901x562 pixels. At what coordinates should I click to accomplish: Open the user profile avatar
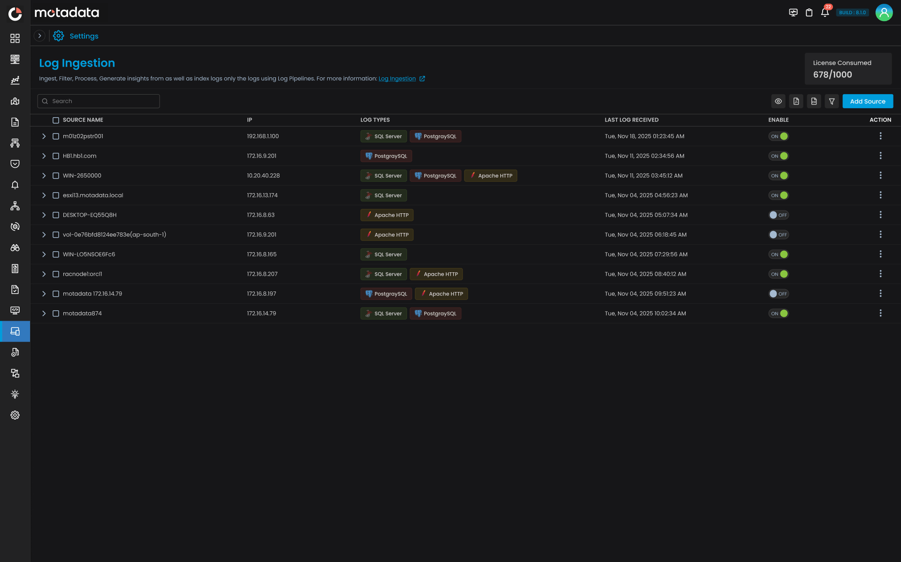pos(884,13)
